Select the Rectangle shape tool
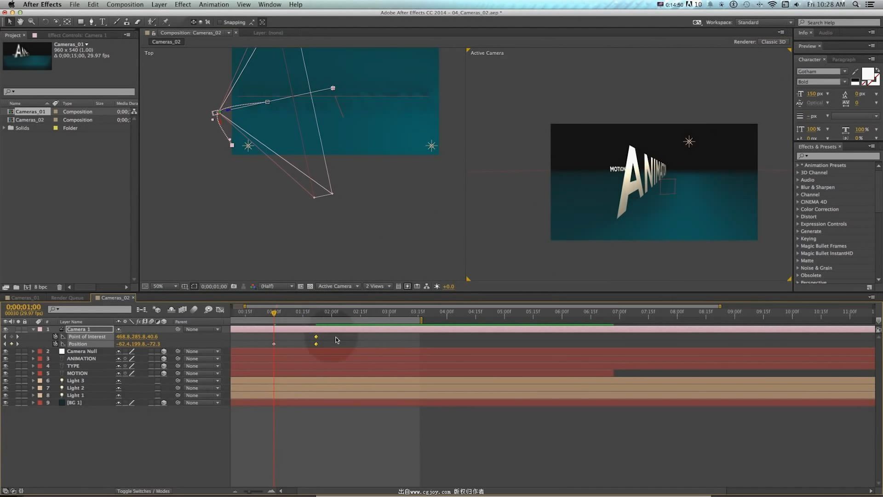Image resolution: width=883 pixels, height=497 pixels. (x=81, y=22)
